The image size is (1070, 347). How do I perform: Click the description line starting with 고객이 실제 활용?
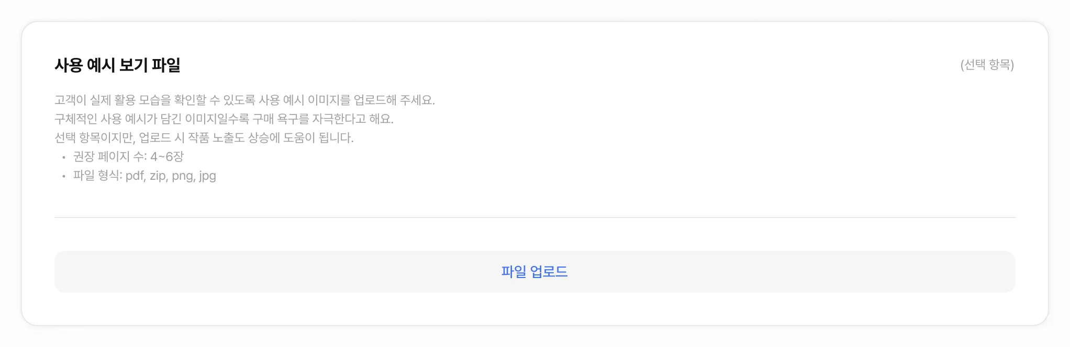pyautogui.click(x=244, y=100)
